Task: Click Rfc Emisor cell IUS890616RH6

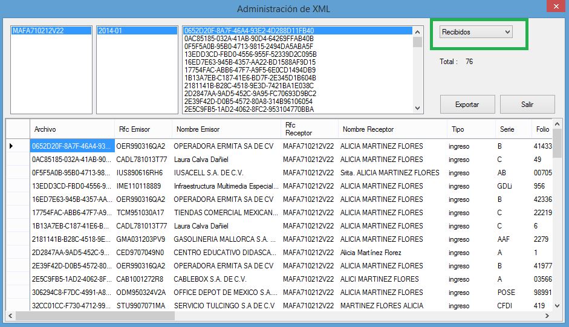Action: click(143, 173)
